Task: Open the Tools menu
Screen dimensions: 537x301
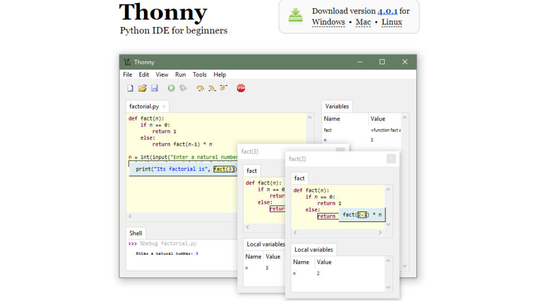Action: tap(200, 75)
